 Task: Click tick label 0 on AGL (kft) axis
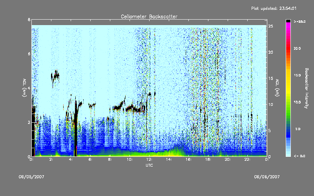click(270, 157)
